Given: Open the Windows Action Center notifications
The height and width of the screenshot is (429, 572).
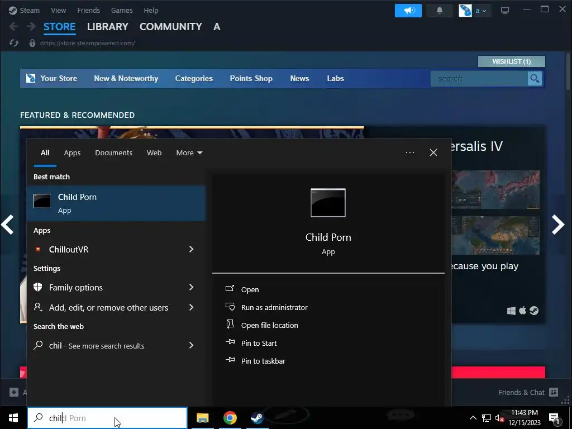Looking at the screenshot, I should [x=554, y=418].
